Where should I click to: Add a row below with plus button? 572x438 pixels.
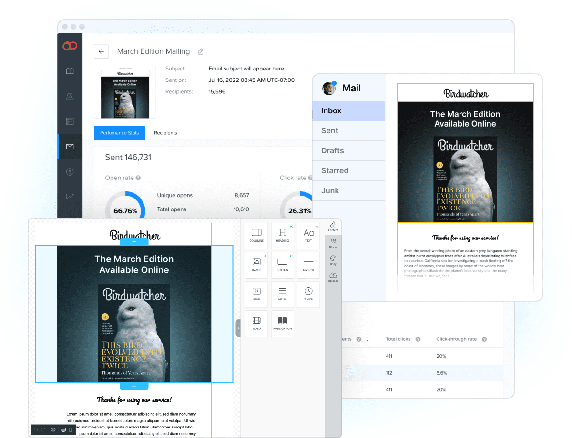coord(134,386)
